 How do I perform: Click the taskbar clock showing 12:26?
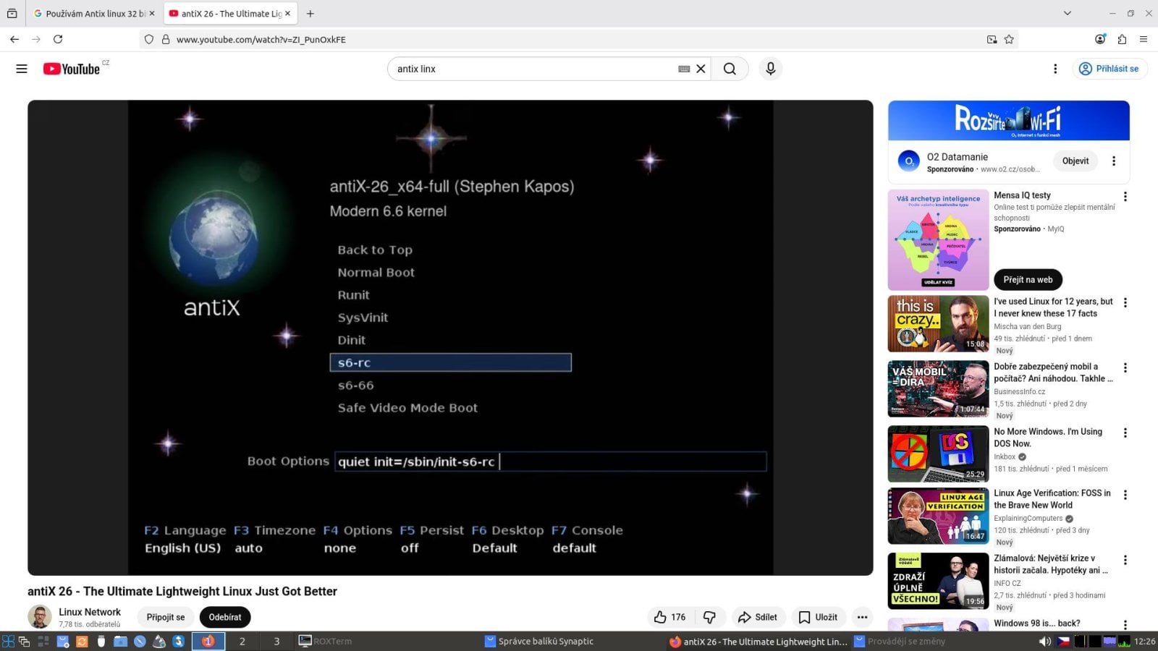pyautogui.click(x=1145, y=641)
